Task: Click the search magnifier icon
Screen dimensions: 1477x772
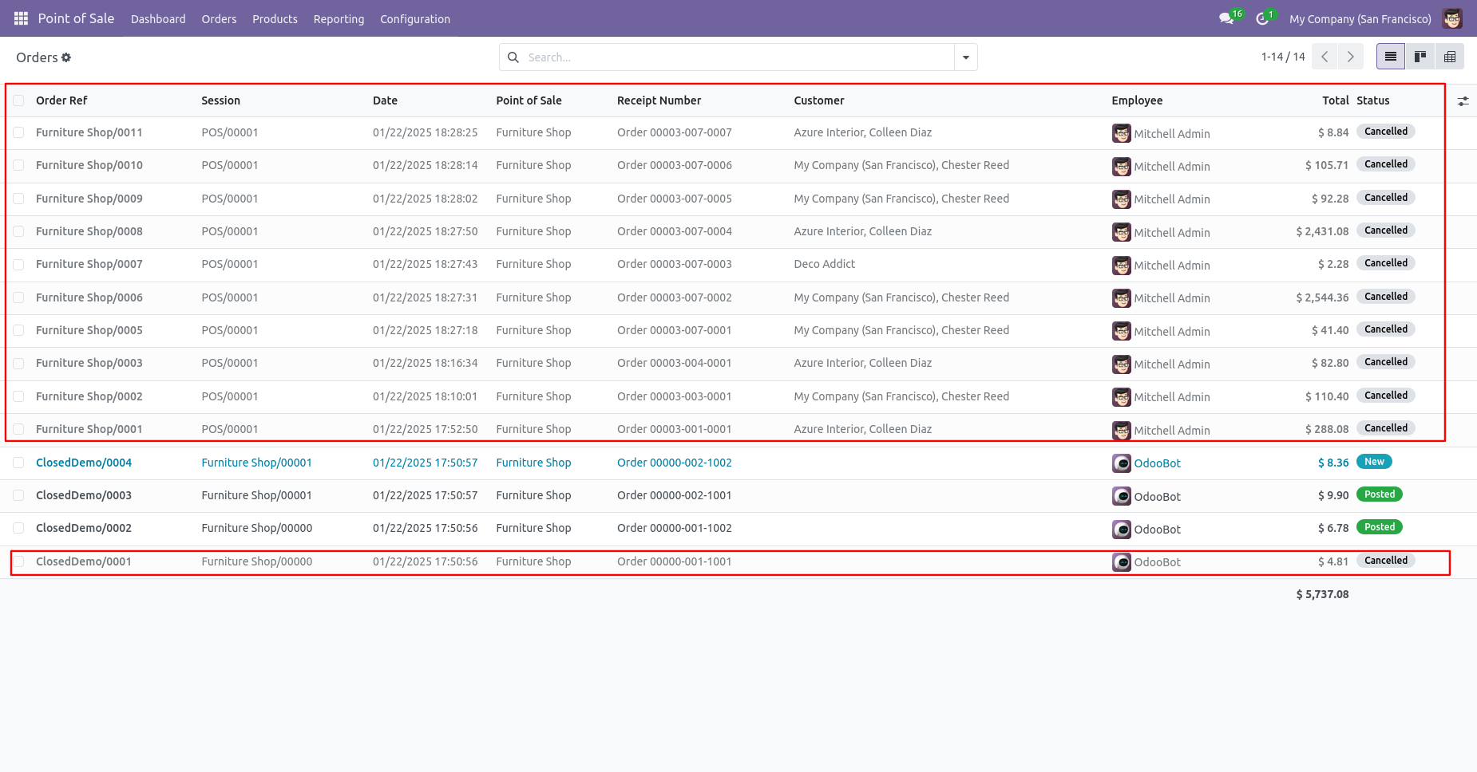Action: (513, 57)
